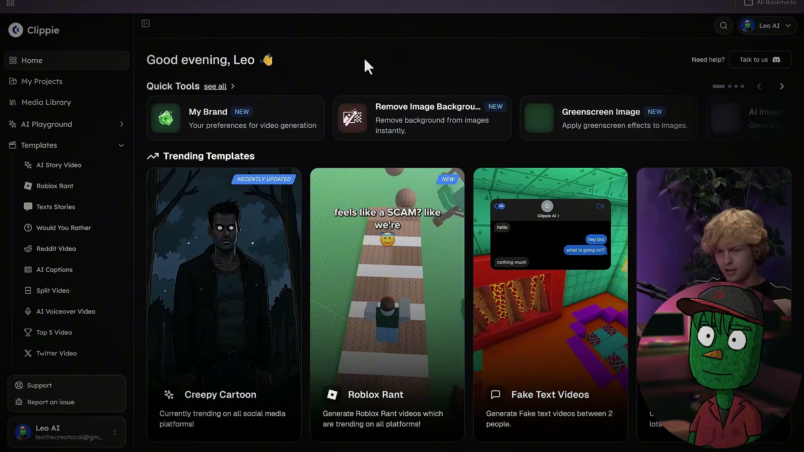Click the Creepy Cartoon sparkle icon

169,395
